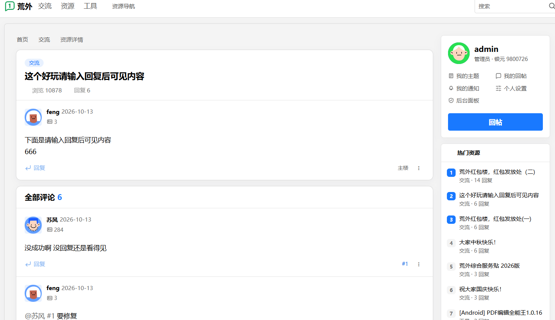Click the 荒外 site logo icon
The image size is (555, 320).
9,6
